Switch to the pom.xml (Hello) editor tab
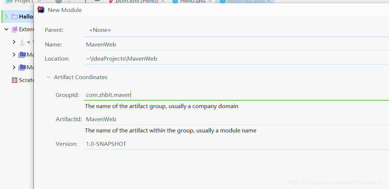This screenshot has height=189, width=389. pos(137,1)
